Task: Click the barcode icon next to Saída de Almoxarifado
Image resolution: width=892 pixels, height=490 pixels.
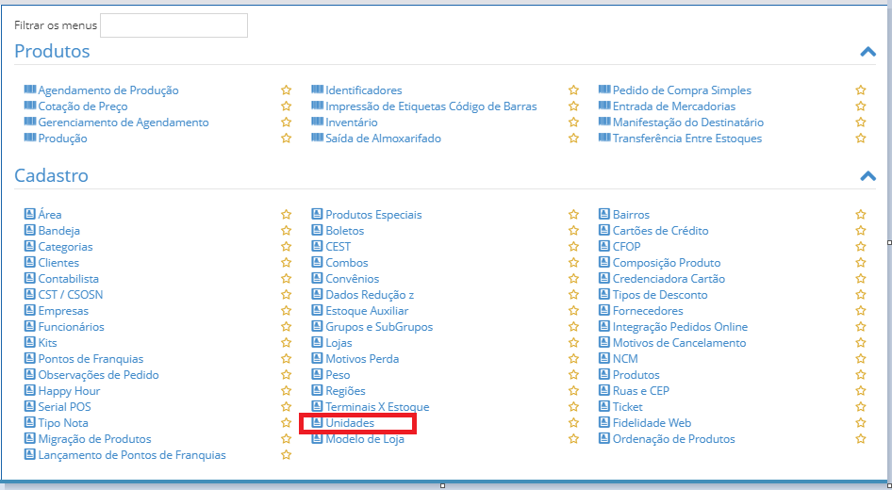Action: (x=318, y=137)
